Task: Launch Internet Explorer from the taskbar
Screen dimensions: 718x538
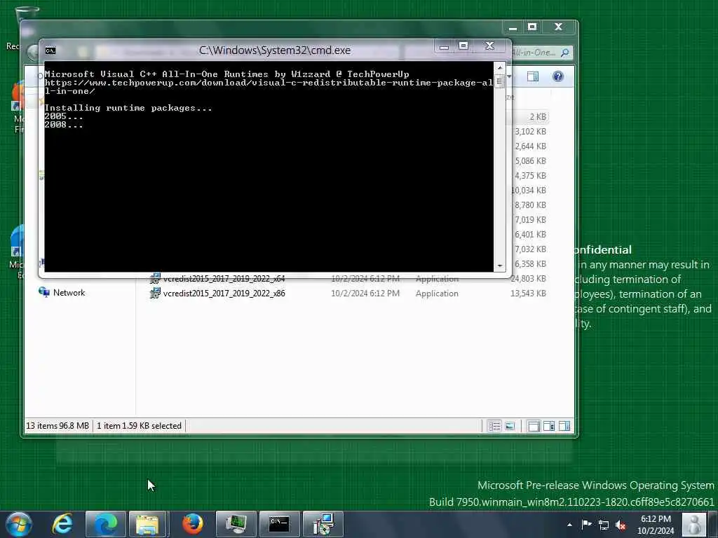Action: [62, 524]
